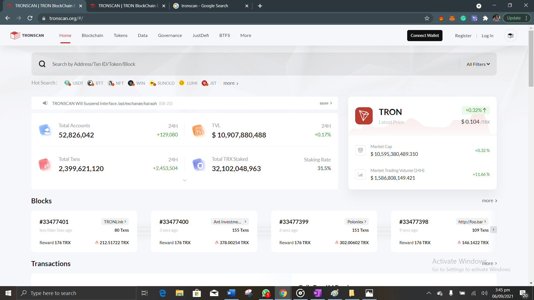Expand more hot search tokens
534x300 pixels.
[x=231, y=83]
